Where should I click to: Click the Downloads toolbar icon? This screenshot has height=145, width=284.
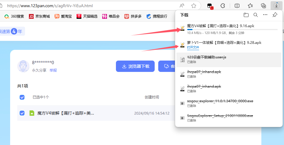click(276, 6)
